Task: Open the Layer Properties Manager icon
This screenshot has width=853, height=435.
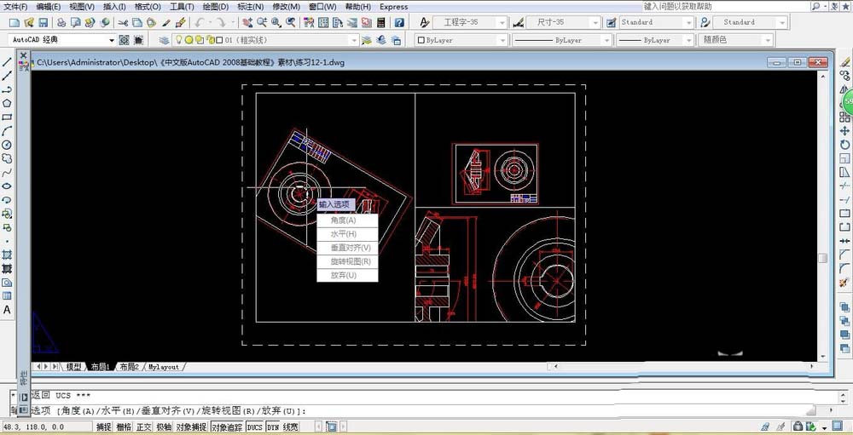Action: [x=164, y=40]
